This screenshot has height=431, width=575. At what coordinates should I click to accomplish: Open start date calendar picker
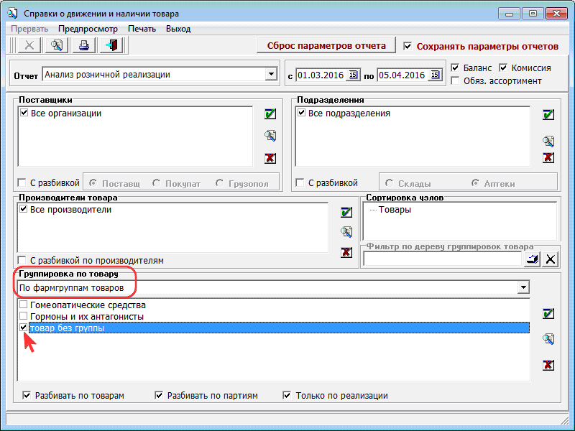(x=353, y=75)
